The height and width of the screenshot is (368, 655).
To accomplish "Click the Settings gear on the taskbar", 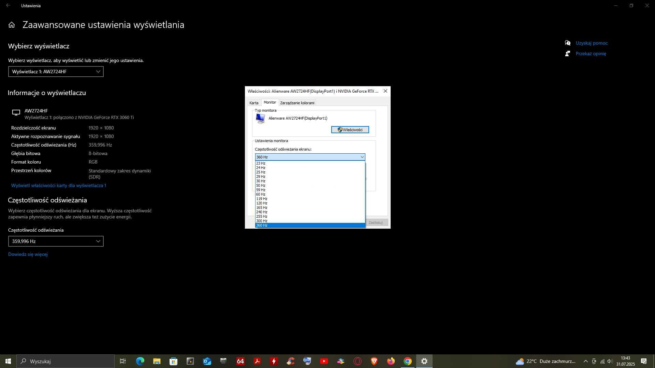I will click(424, 361).
